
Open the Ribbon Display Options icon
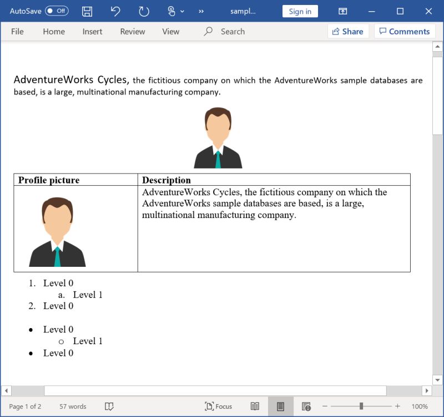coord(342,11)
